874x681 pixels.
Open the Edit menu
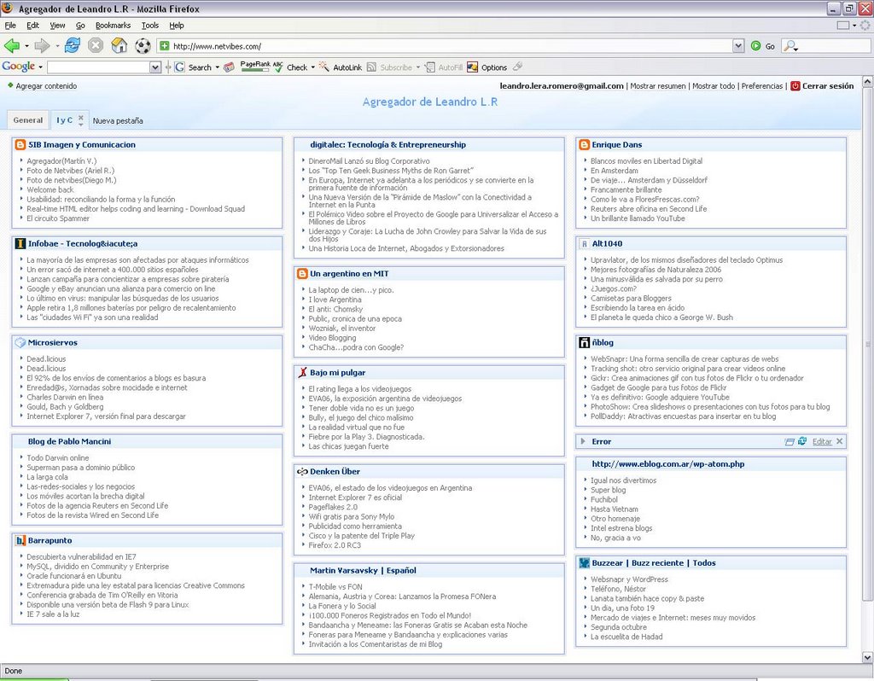33,25
